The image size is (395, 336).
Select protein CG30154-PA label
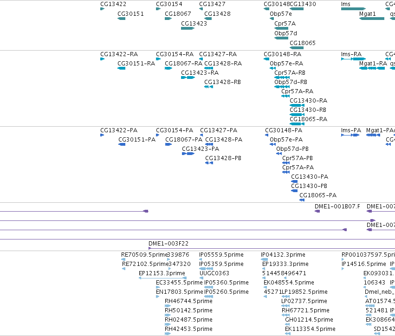click(x=175, y=130)
